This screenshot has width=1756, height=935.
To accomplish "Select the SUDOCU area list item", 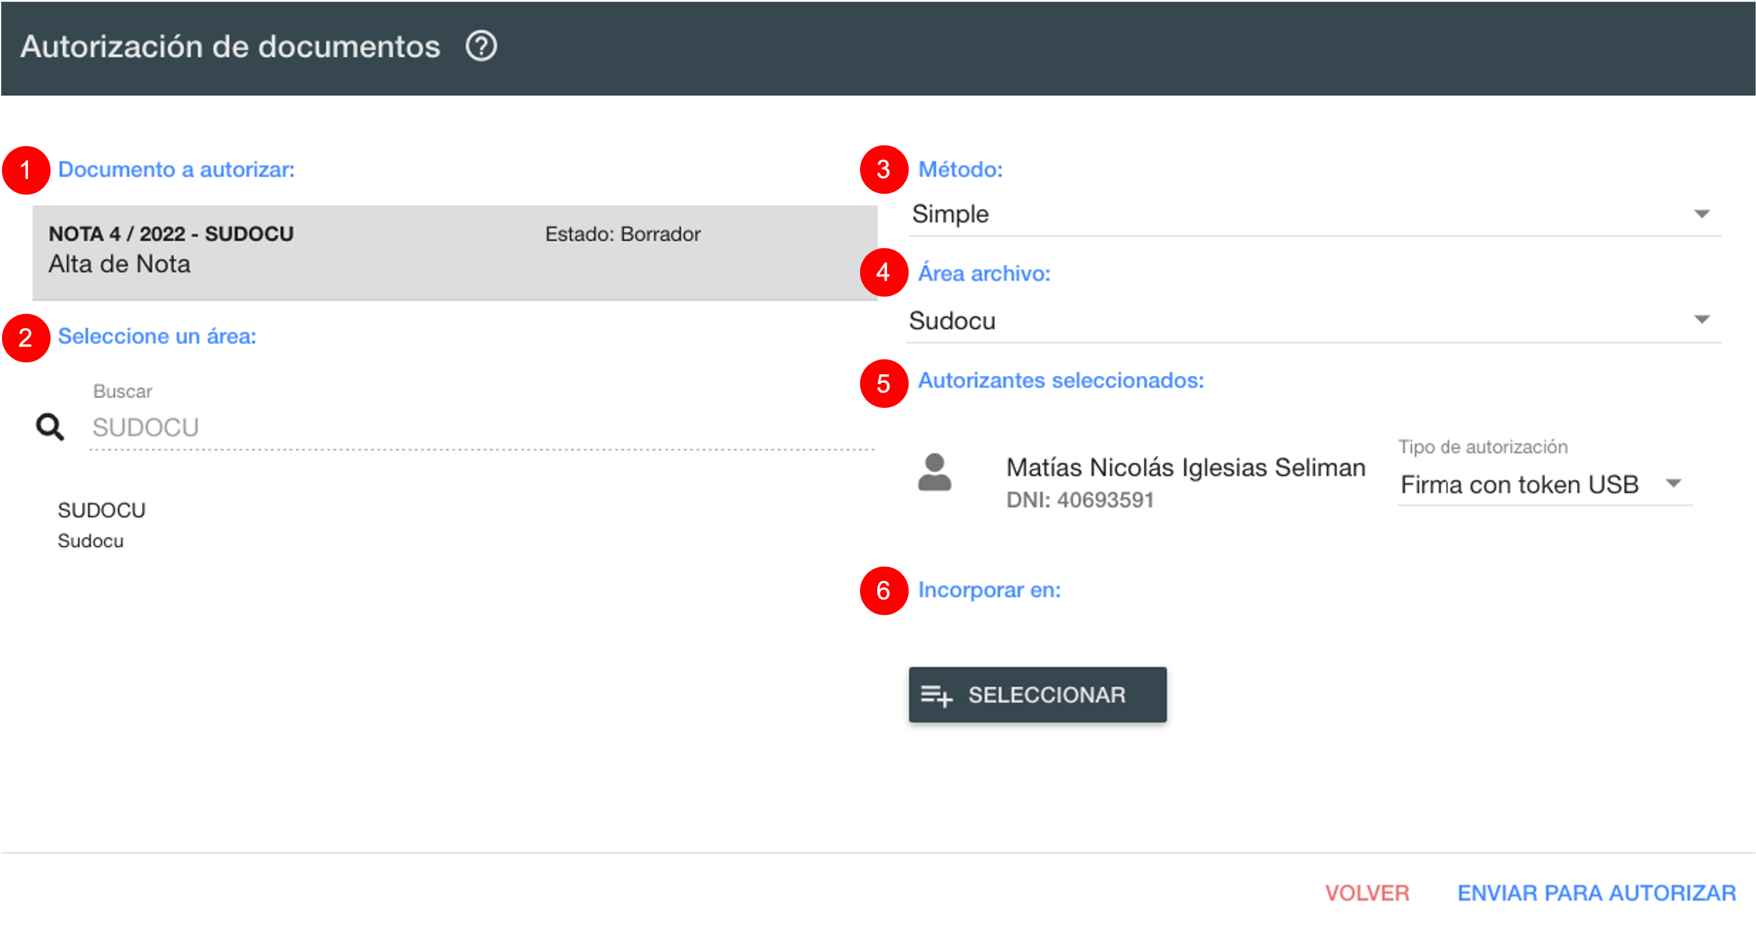I will coord(102,525).
